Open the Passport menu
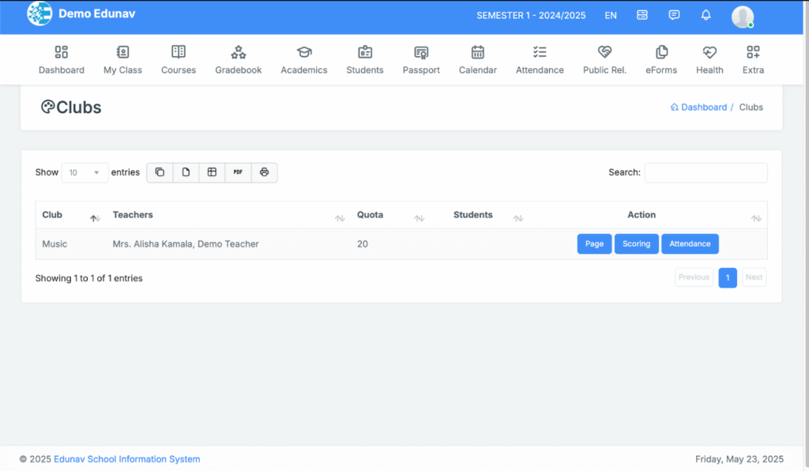Viewport: 809px width, 471px height. (421, 60)
